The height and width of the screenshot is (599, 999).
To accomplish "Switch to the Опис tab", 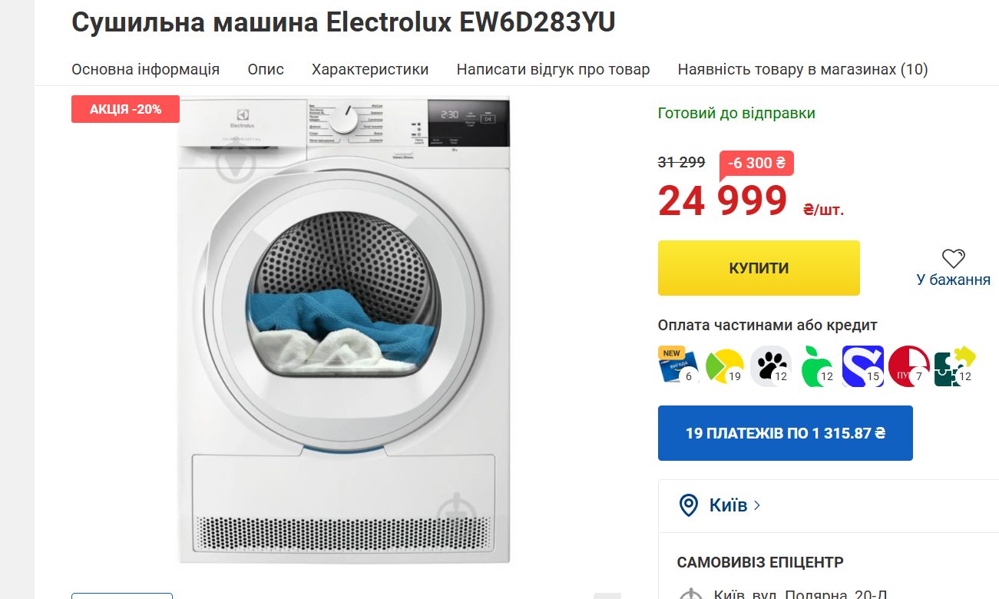I will (266, 69).
